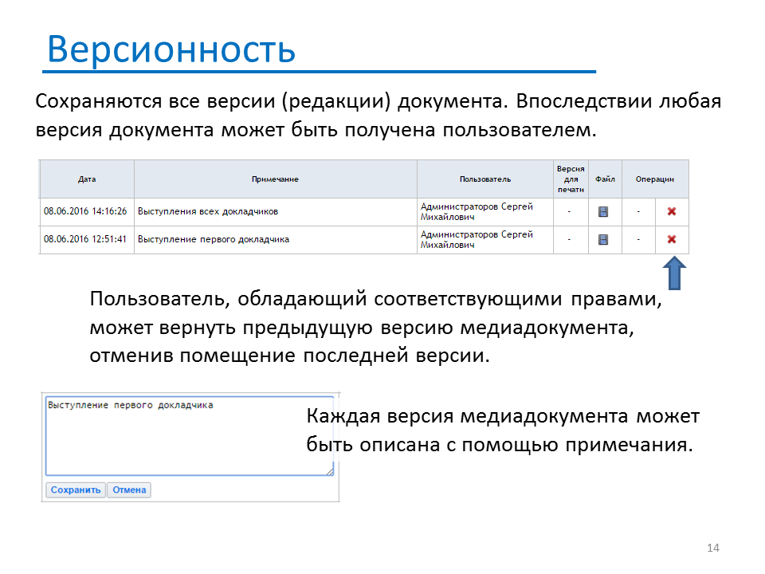
Task: Grab the textarea resize handle corner
Action: coord(330,471)
